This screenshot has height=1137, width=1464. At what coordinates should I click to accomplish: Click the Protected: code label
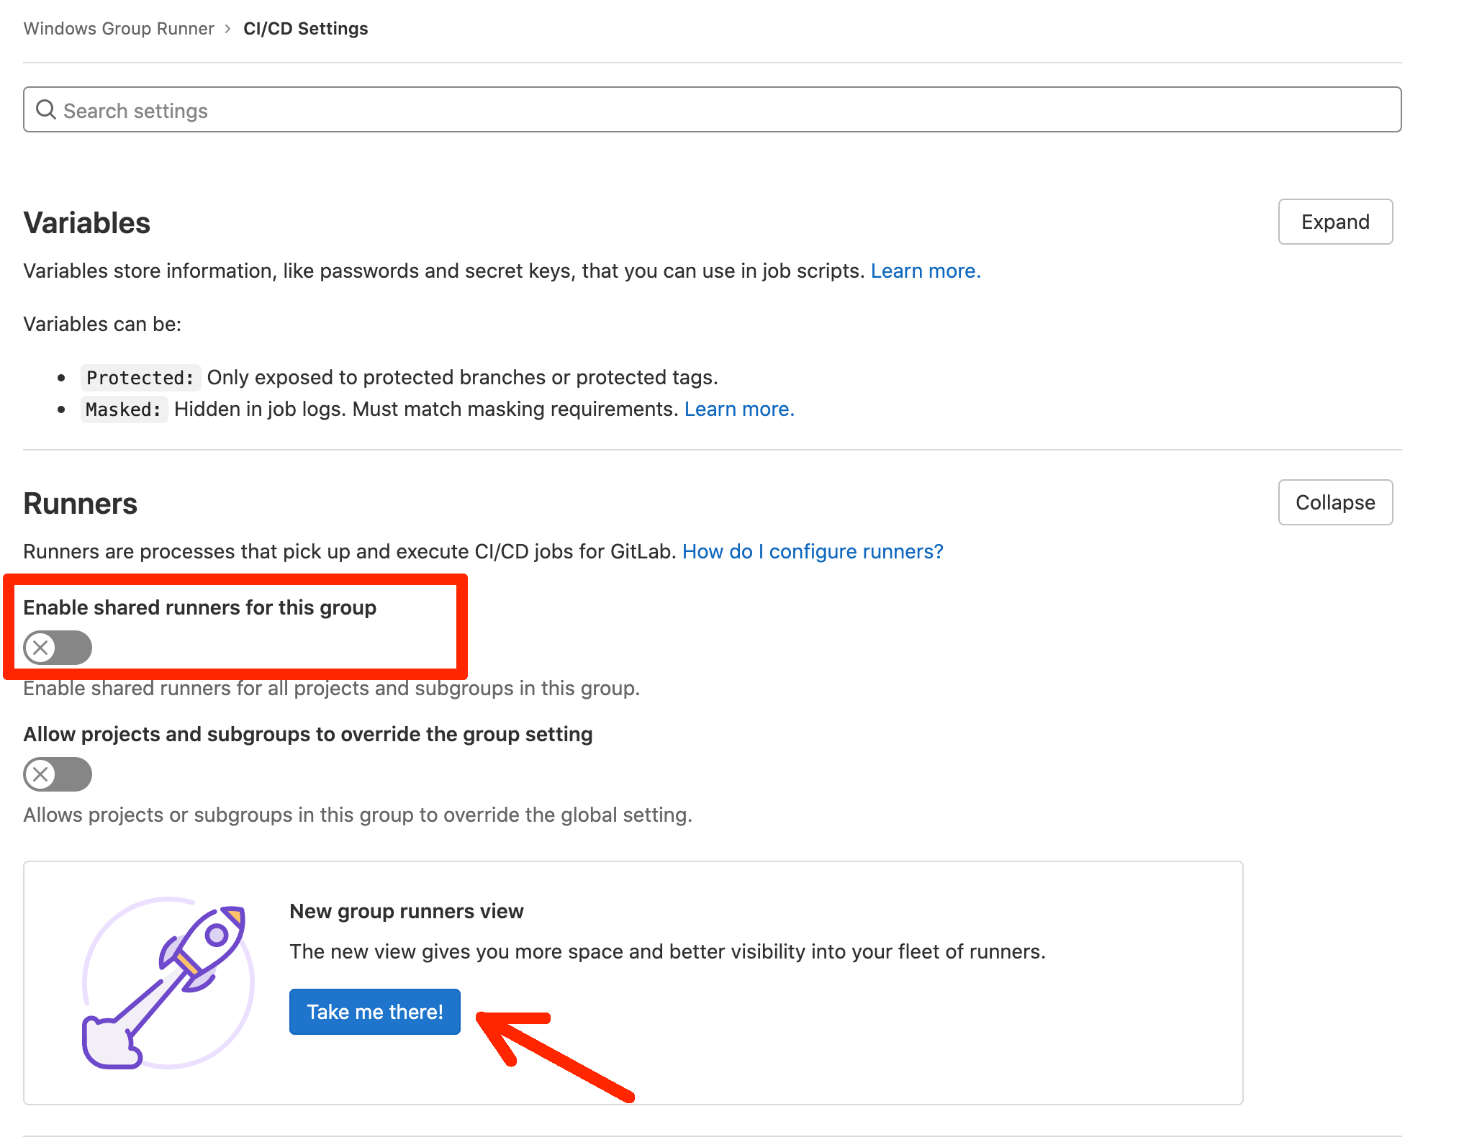point(140,378)
